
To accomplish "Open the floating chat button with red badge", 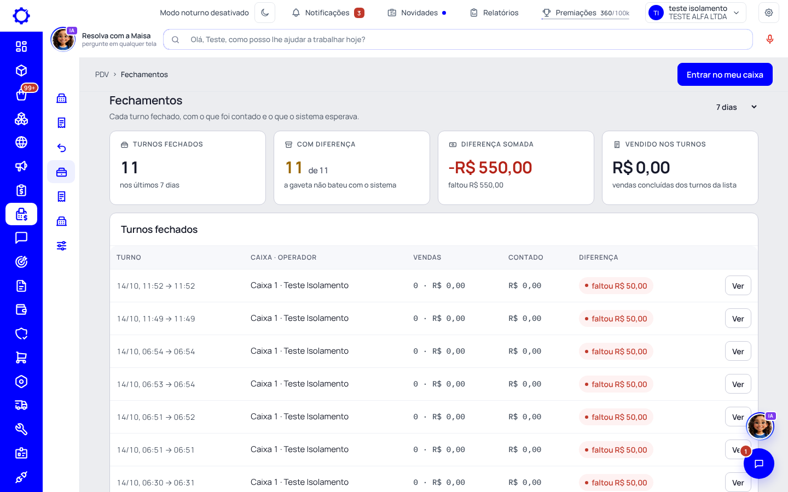I will [759, 464].
